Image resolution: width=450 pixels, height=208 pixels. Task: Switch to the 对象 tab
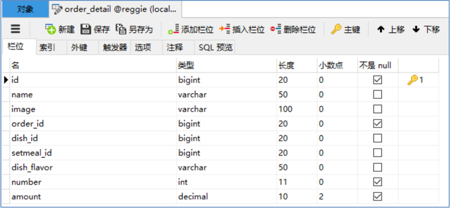25,9
